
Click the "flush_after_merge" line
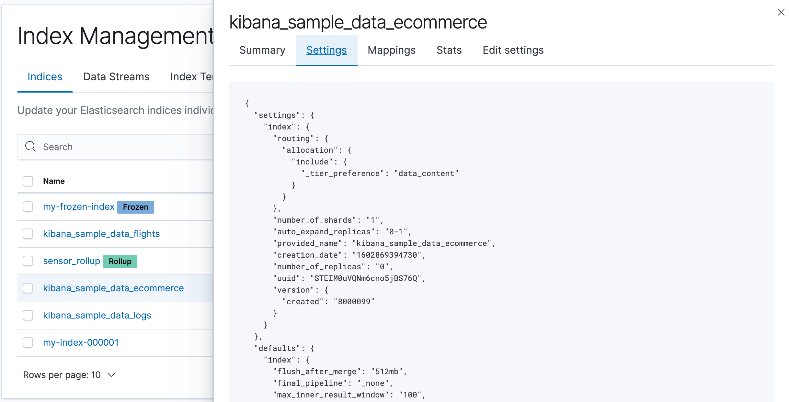[x=340, y=372]
